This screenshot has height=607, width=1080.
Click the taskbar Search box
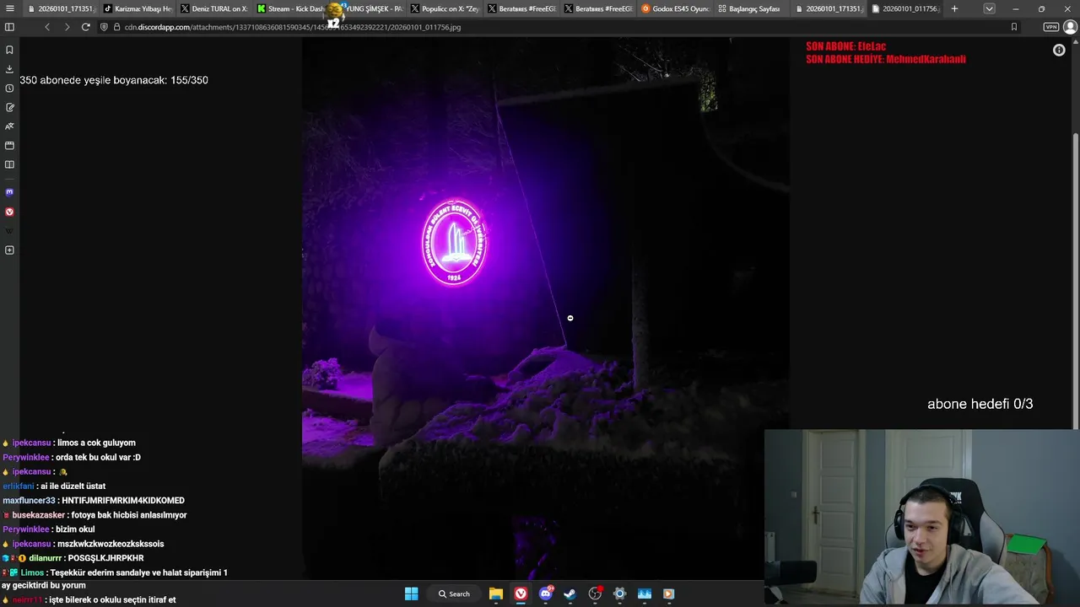pos(455,594)
